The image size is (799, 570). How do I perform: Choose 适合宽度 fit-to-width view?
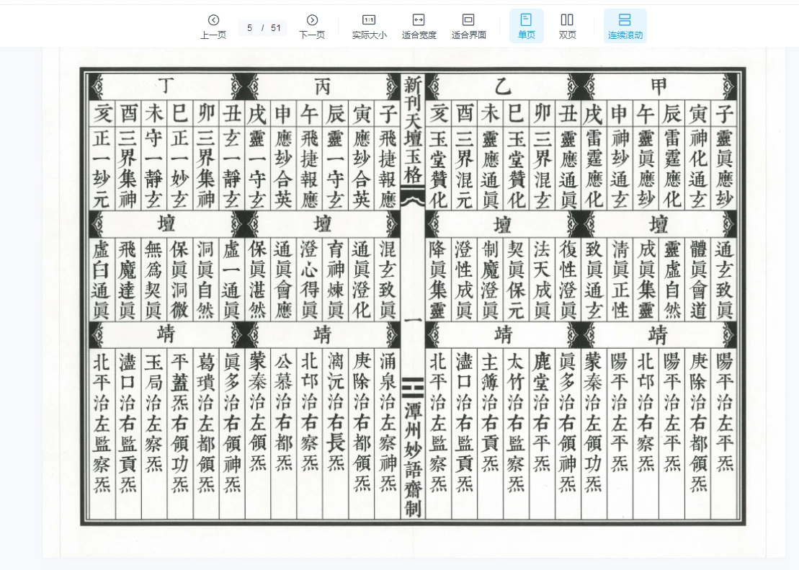(419, 26)
